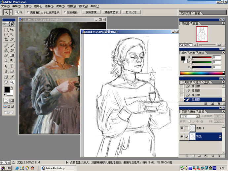Viewport: 228px width, 171px height.
Task: Hide 背景 layer with its eye icon
Action: [182, 136]
